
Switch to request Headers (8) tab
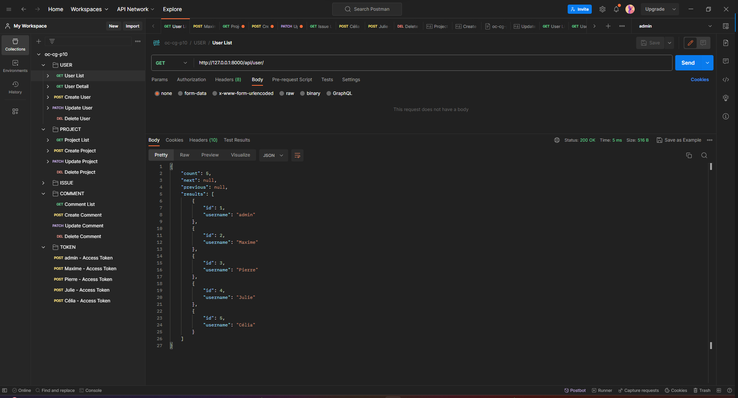pyautogui.click(x=228, y=80)
